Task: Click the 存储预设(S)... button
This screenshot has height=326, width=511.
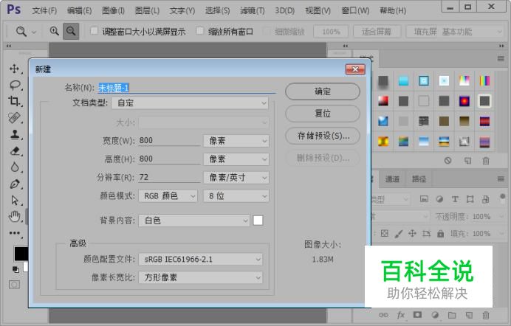Action: point(323,136)
